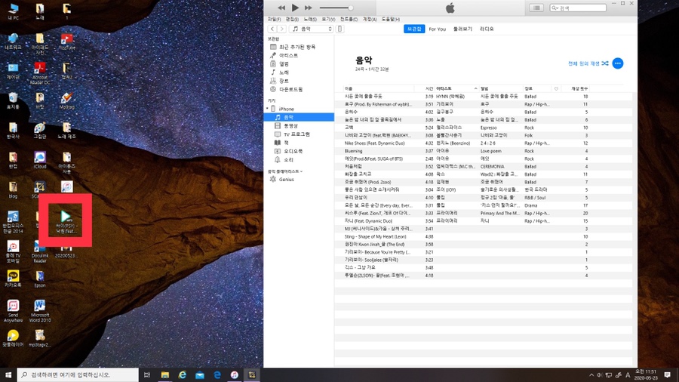679x382 pixels.
Task: Click the heart column header
Action: point(556,88)
